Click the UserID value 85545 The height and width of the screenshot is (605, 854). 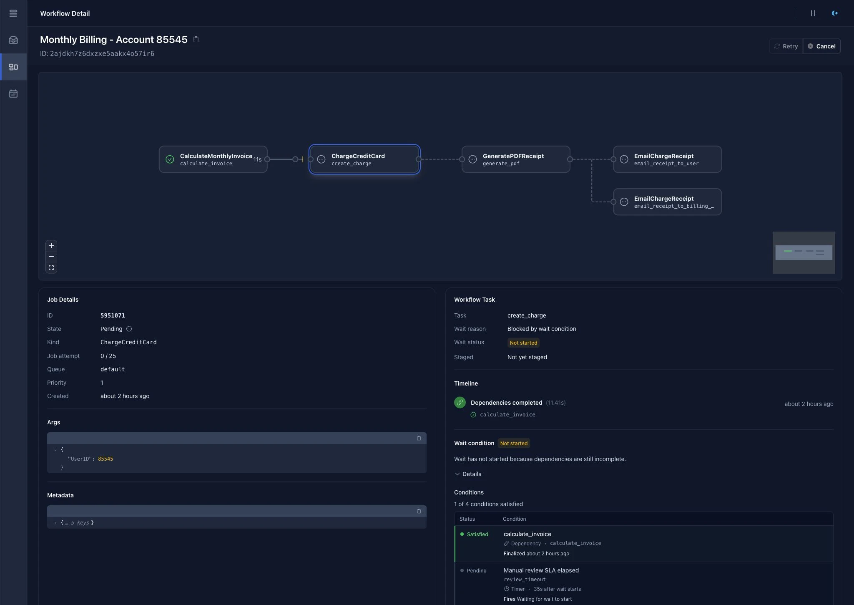[105, 459]
